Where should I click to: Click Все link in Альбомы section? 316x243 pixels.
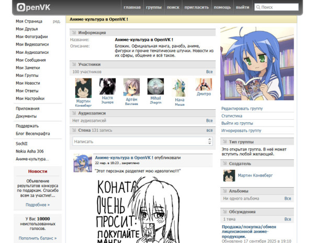tap(288, 199)
